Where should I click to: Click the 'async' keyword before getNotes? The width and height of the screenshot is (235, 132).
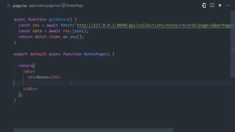click(x=19, y=19)
